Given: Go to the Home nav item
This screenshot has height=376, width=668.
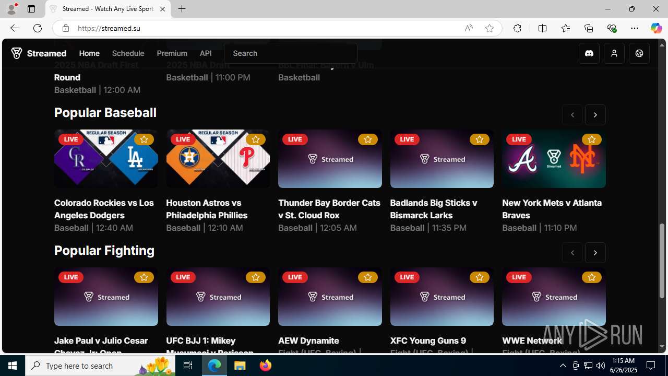Looking at the screenshot, I should (89, 53).
